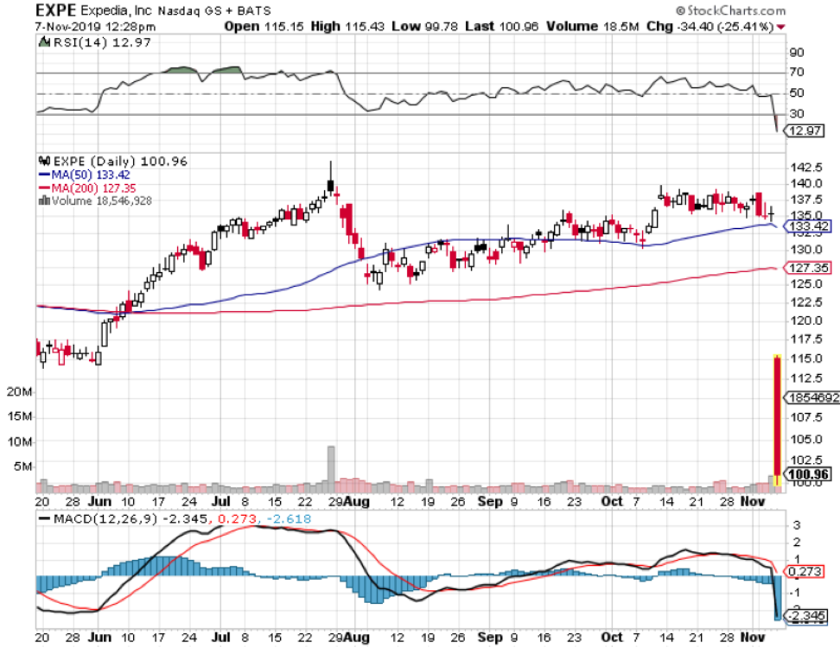Viewport: 840px width, 648px height.
Task: Click the tall volume spike bar before Aug
Action: click(x=330, y=467)
